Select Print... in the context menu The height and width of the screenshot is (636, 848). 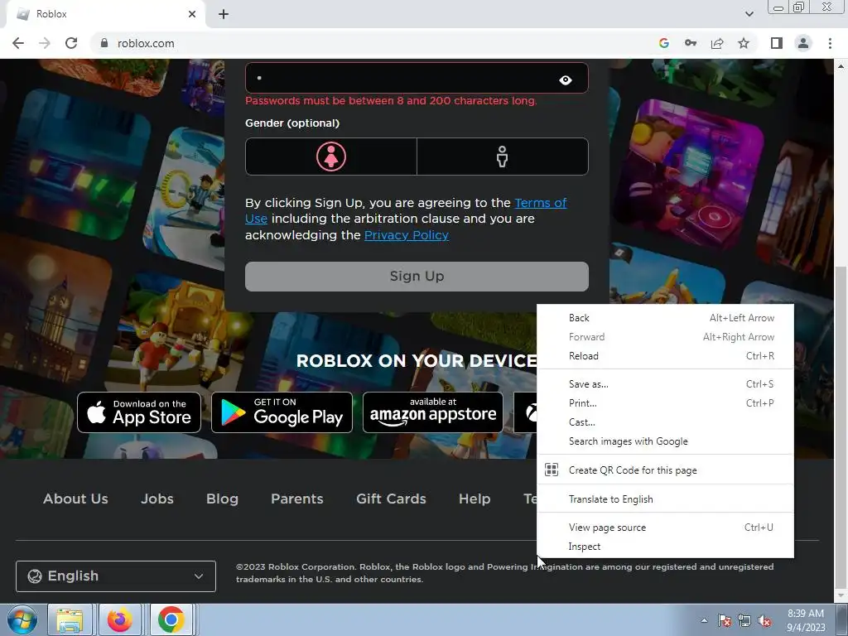(665, 403)
